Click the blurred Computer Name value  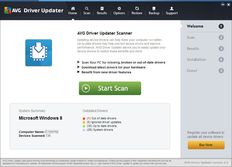52,132
